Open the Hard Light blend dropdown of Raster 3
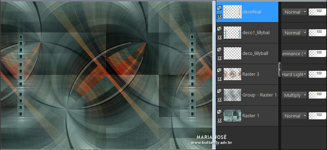Image resolution: width=327 pixels, height=150 pixels. (x=295, y=75)
